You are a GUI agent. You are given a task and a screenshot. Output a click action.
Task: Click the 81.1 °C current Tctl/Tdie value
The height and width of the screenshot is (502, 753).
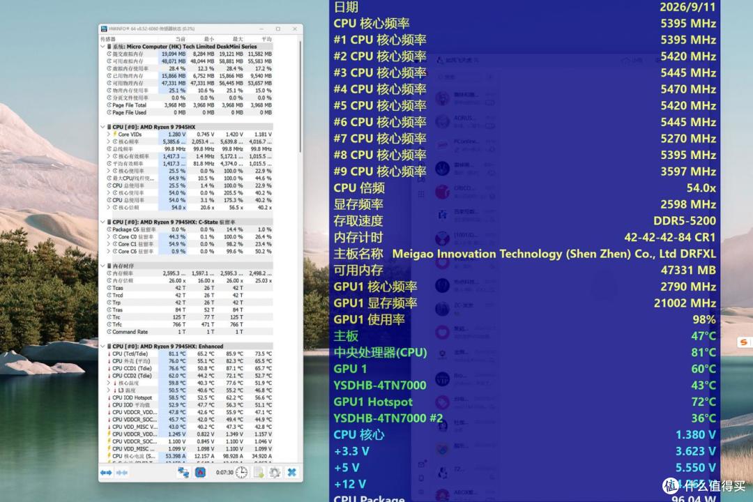176,353
